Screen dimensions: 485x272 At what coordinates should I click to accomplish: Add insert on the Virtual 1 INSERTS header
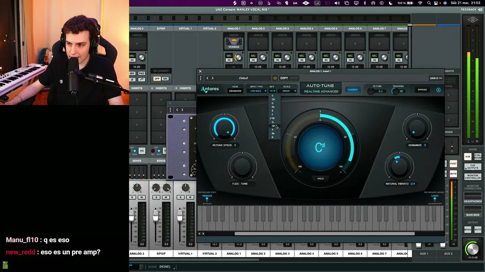click(x=177, y=88)
